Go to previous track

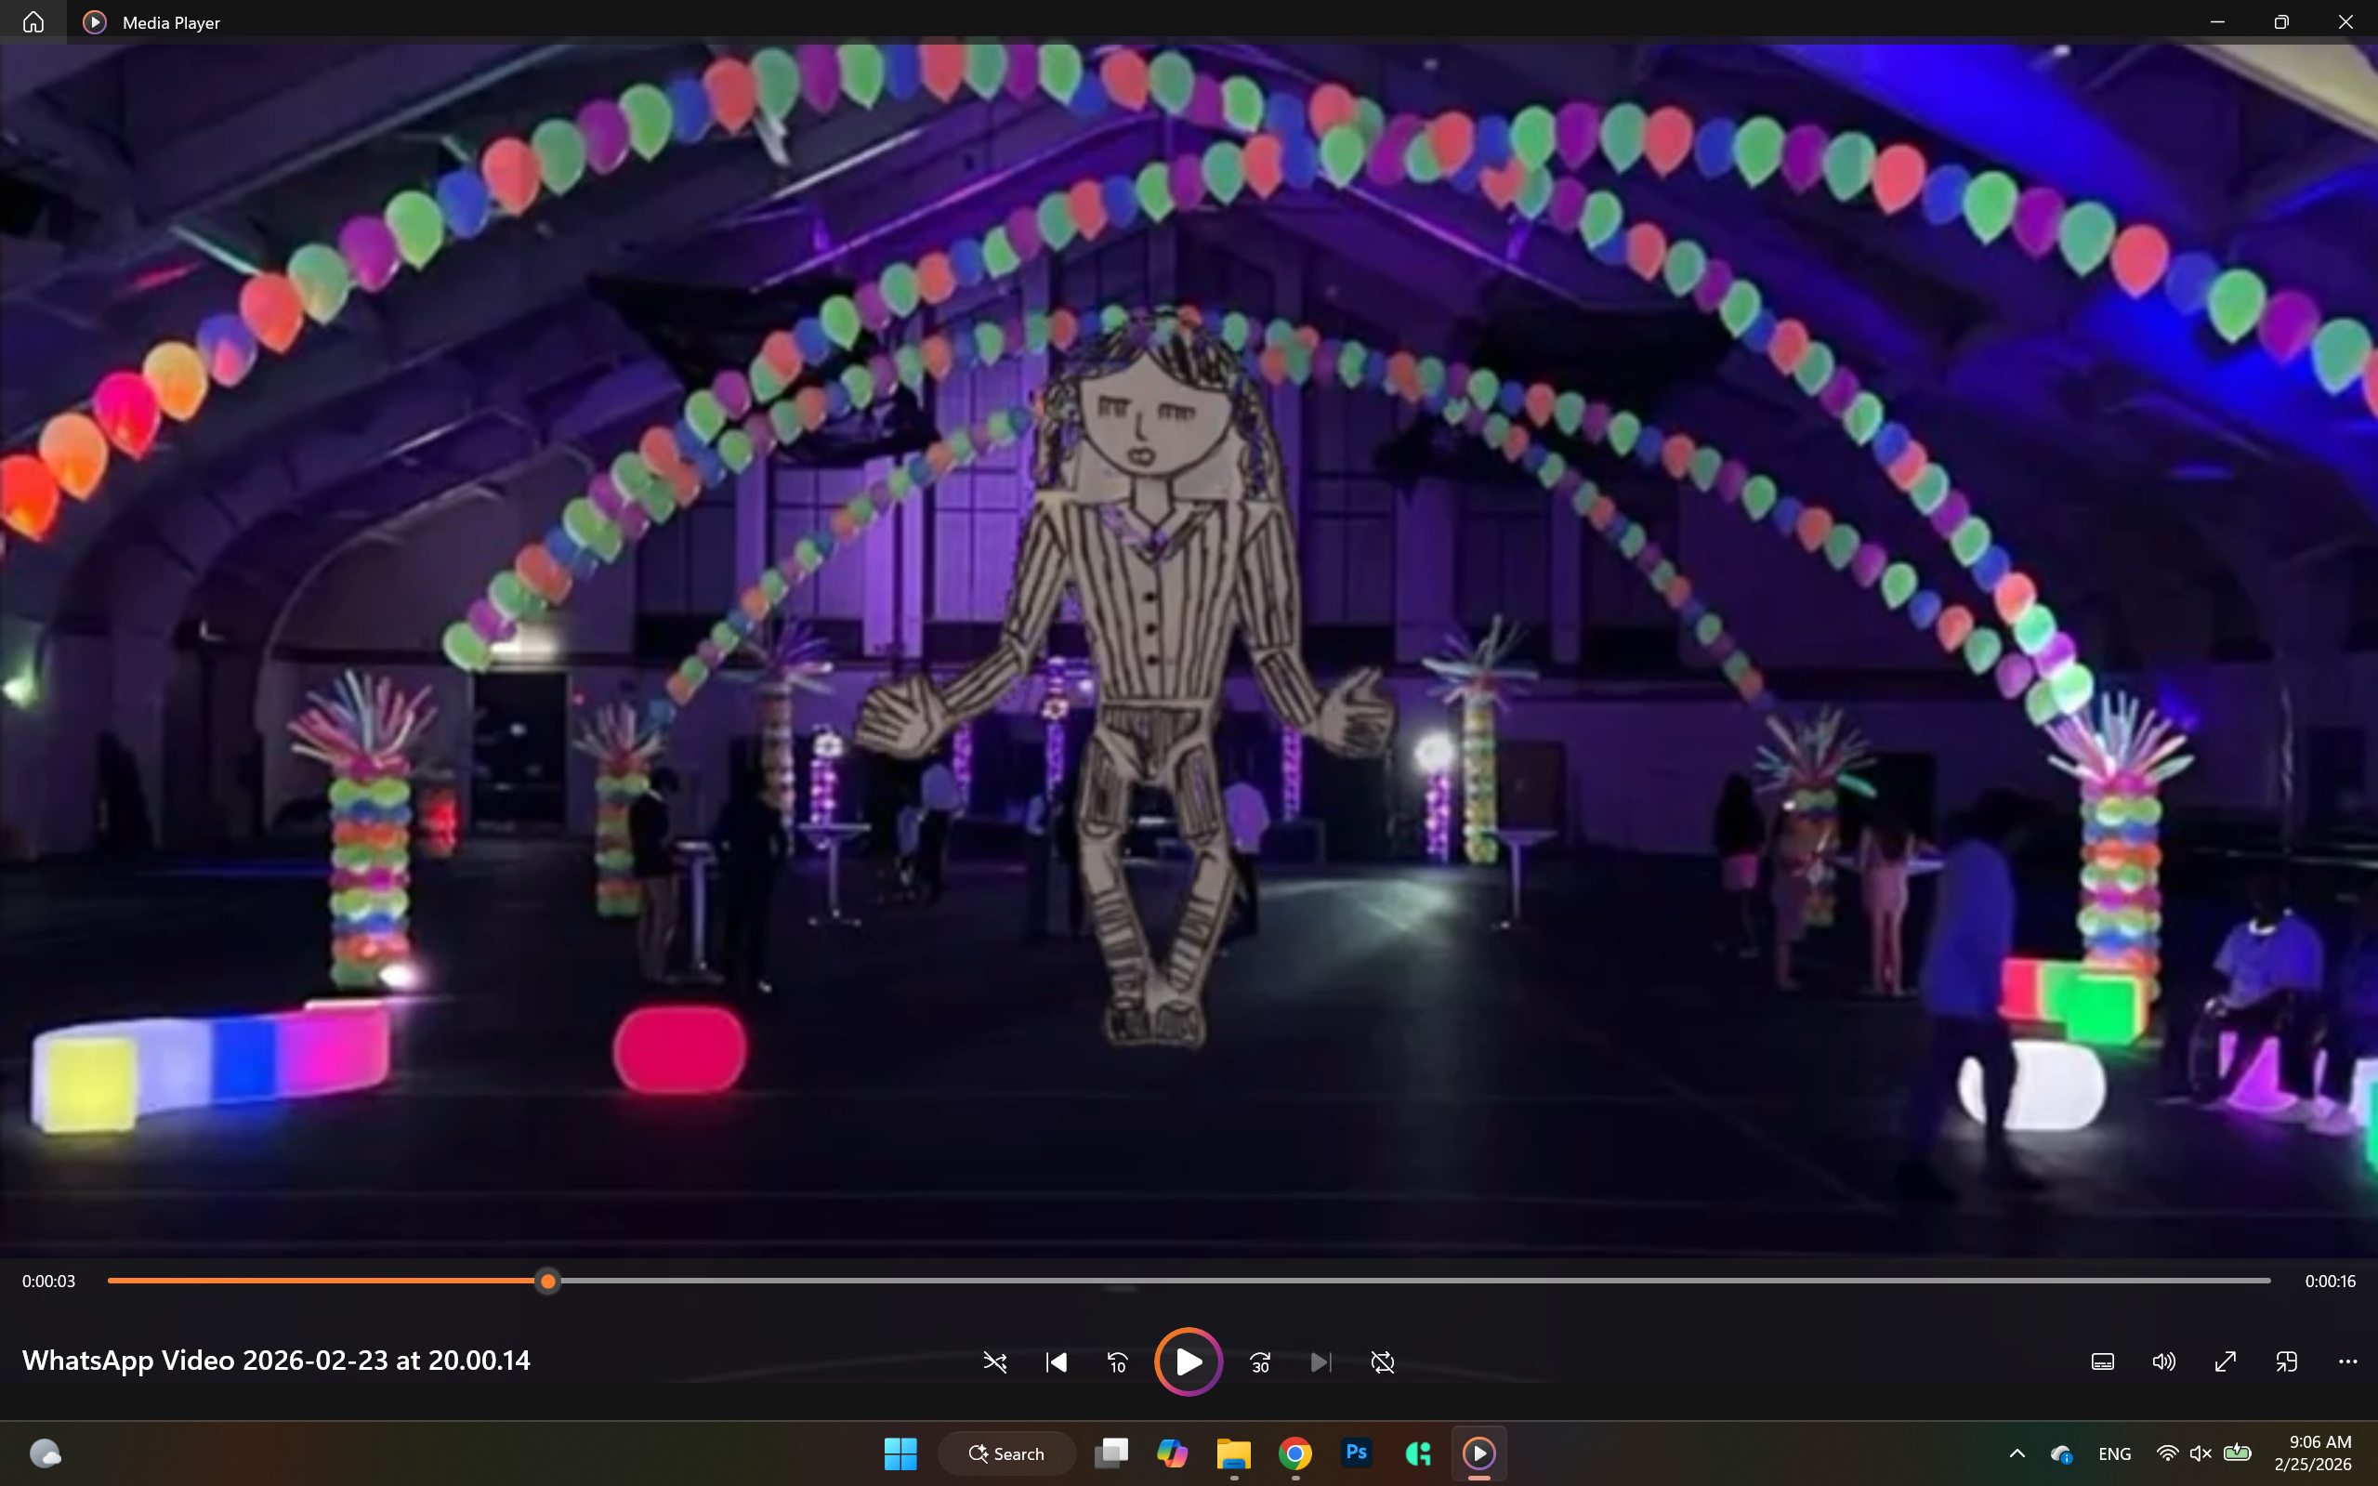[x=1057, y=1362]
